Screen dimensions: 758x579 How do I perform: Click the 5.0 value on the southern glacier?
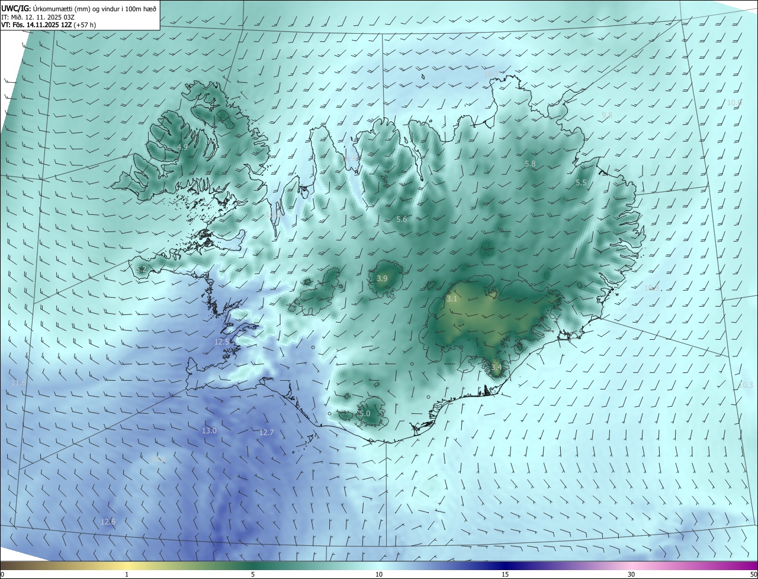[x=365, y=413]
